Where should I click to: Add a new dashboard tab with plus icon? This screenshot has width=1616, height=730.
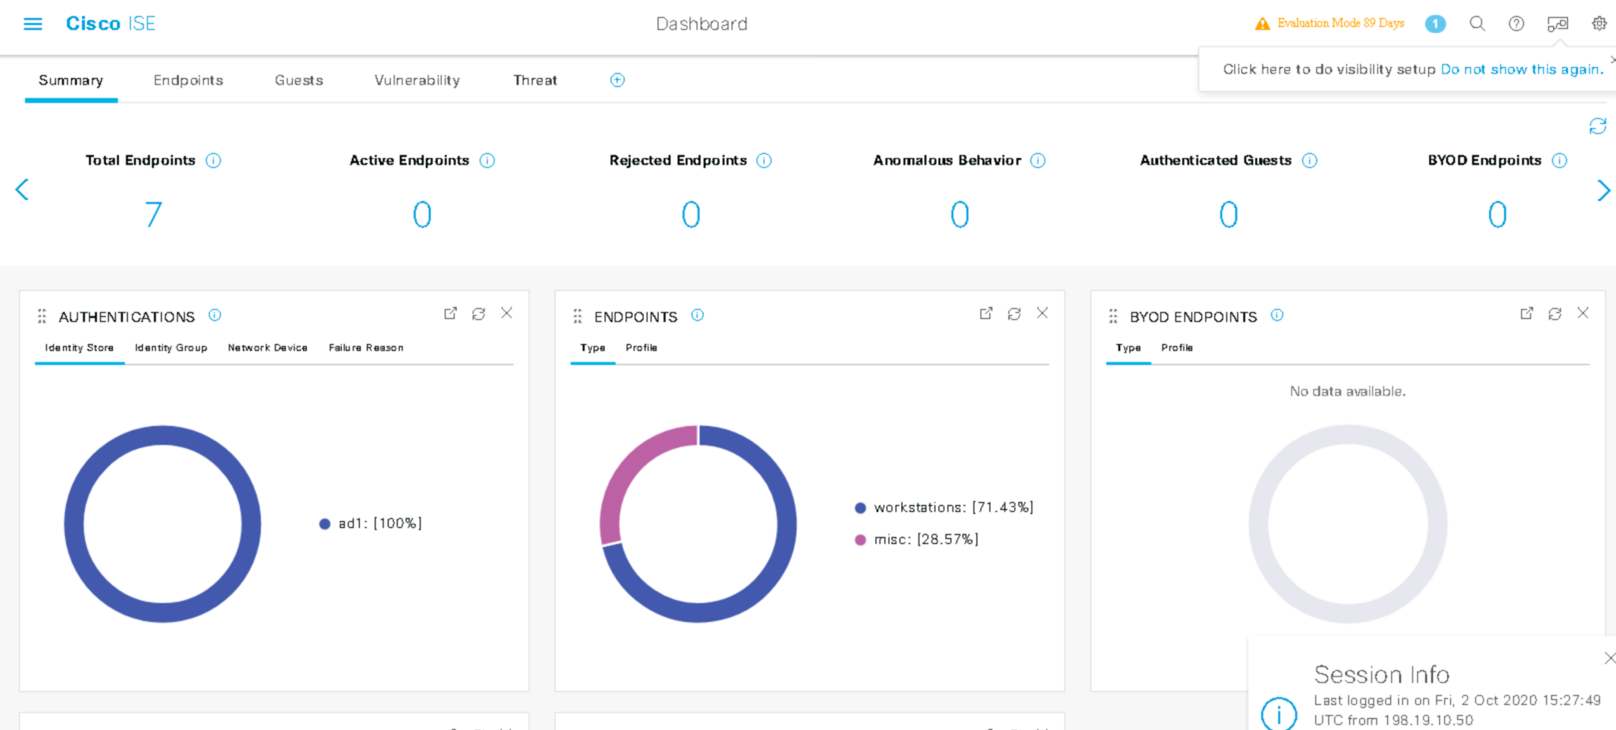click(x=617, y=80)
